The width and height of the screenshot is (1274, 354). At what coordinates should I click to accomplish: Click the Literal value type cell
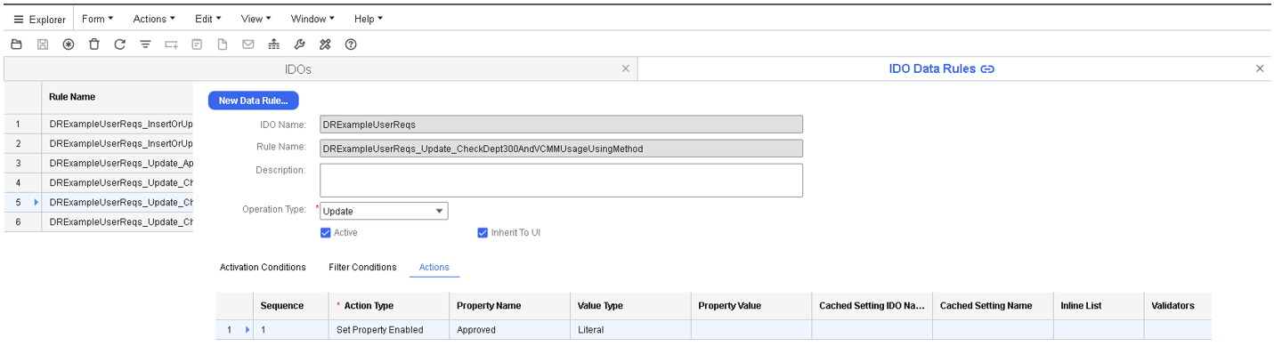[x=630, y=330]
